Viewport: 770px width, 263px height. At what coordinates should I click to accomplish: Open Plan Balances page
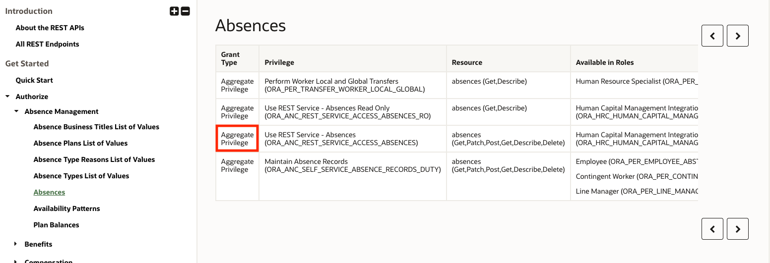click(x=56, y=225)
